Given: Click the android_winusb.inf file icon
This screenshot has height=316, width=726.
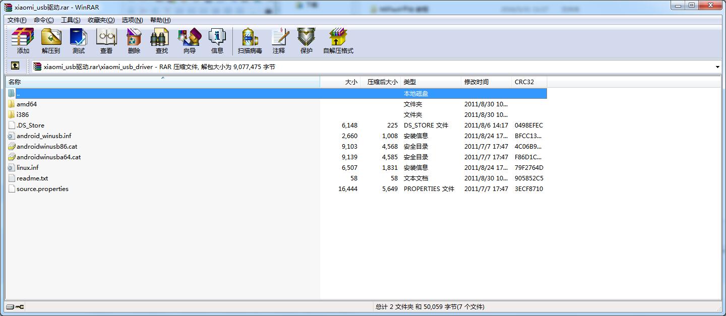Looking at the screenshot, I should [x=12, y=136].
